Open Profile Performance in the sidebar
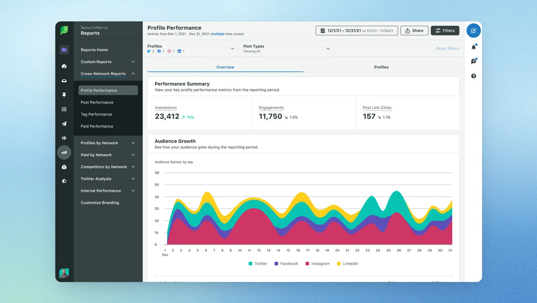 tap(108, 90)
